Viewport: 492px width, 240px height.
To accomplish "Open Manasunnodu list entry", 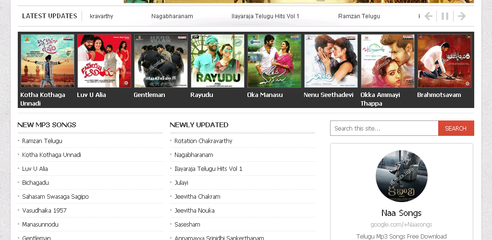I will pyautogui.click(x=40, y=224).
